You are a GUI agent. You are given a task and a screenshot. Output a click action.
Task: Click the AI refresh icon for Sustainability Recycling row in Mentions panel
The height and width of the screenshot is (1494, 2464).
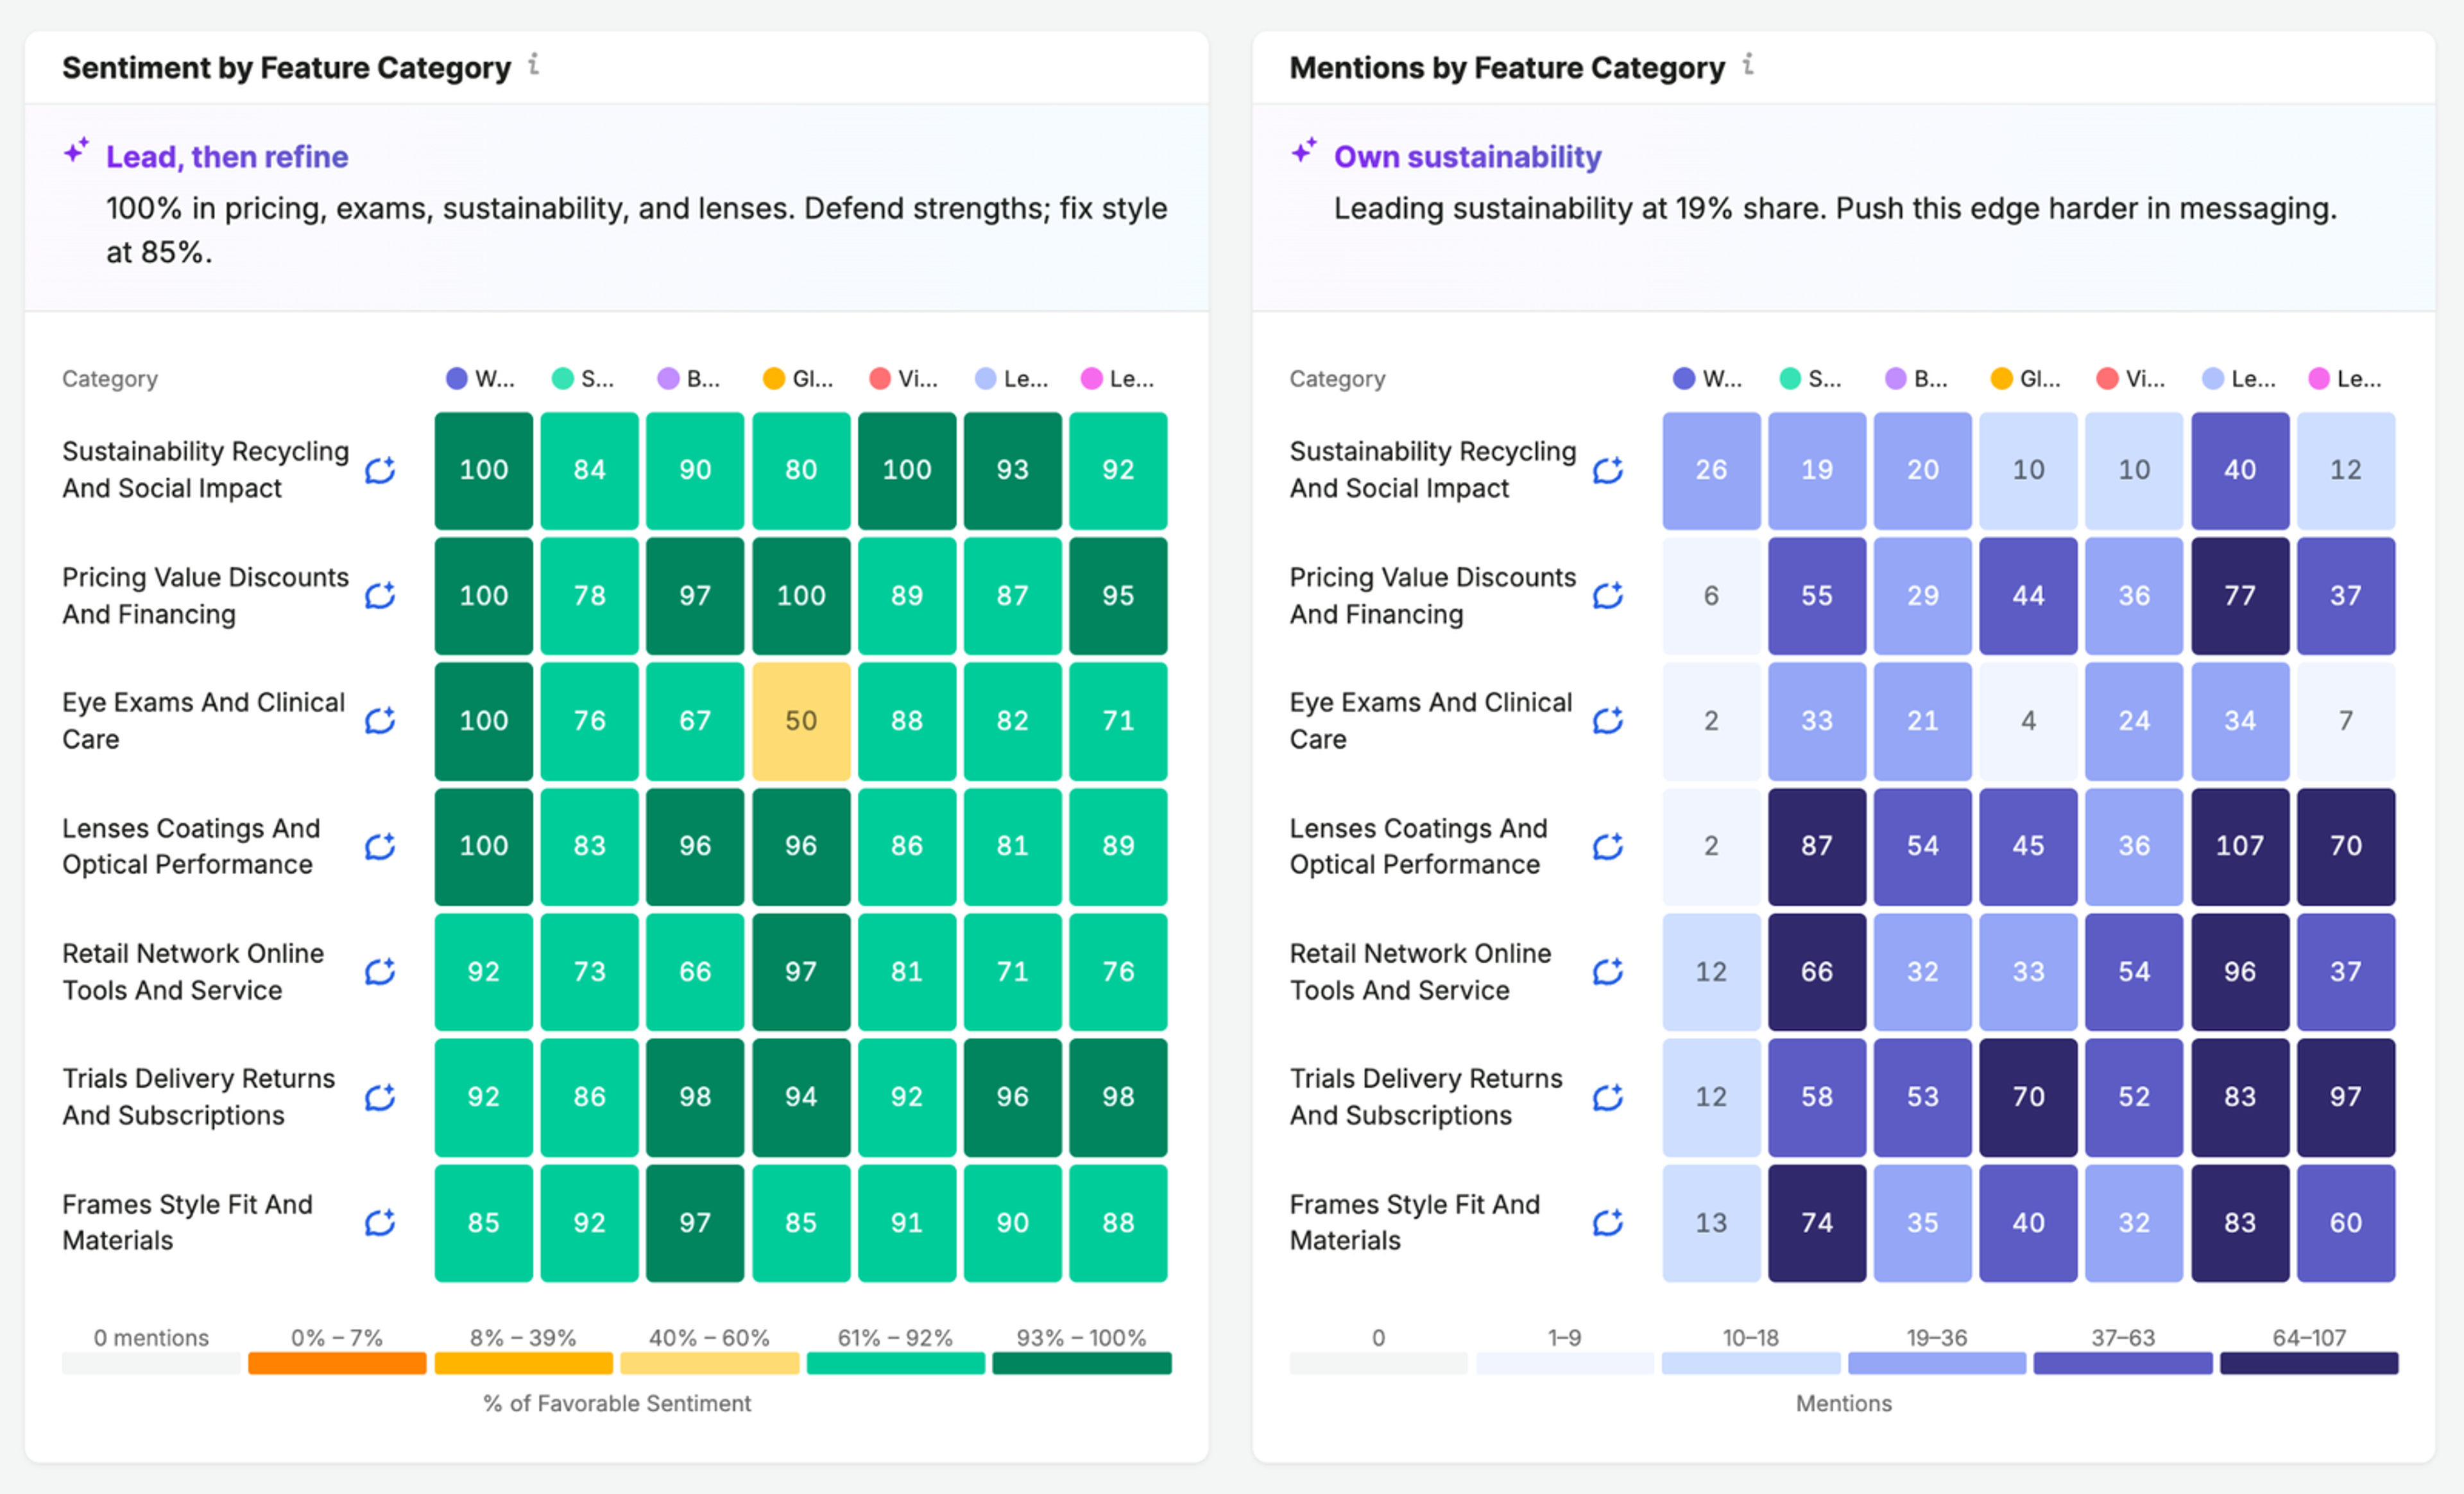[x=1608, y=470]
